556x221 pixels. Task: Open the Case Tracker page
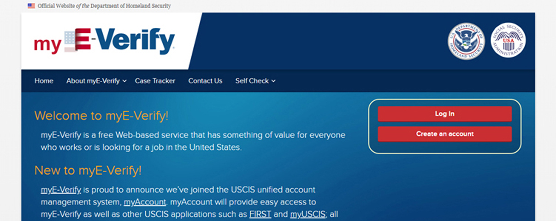coord(155,81)
